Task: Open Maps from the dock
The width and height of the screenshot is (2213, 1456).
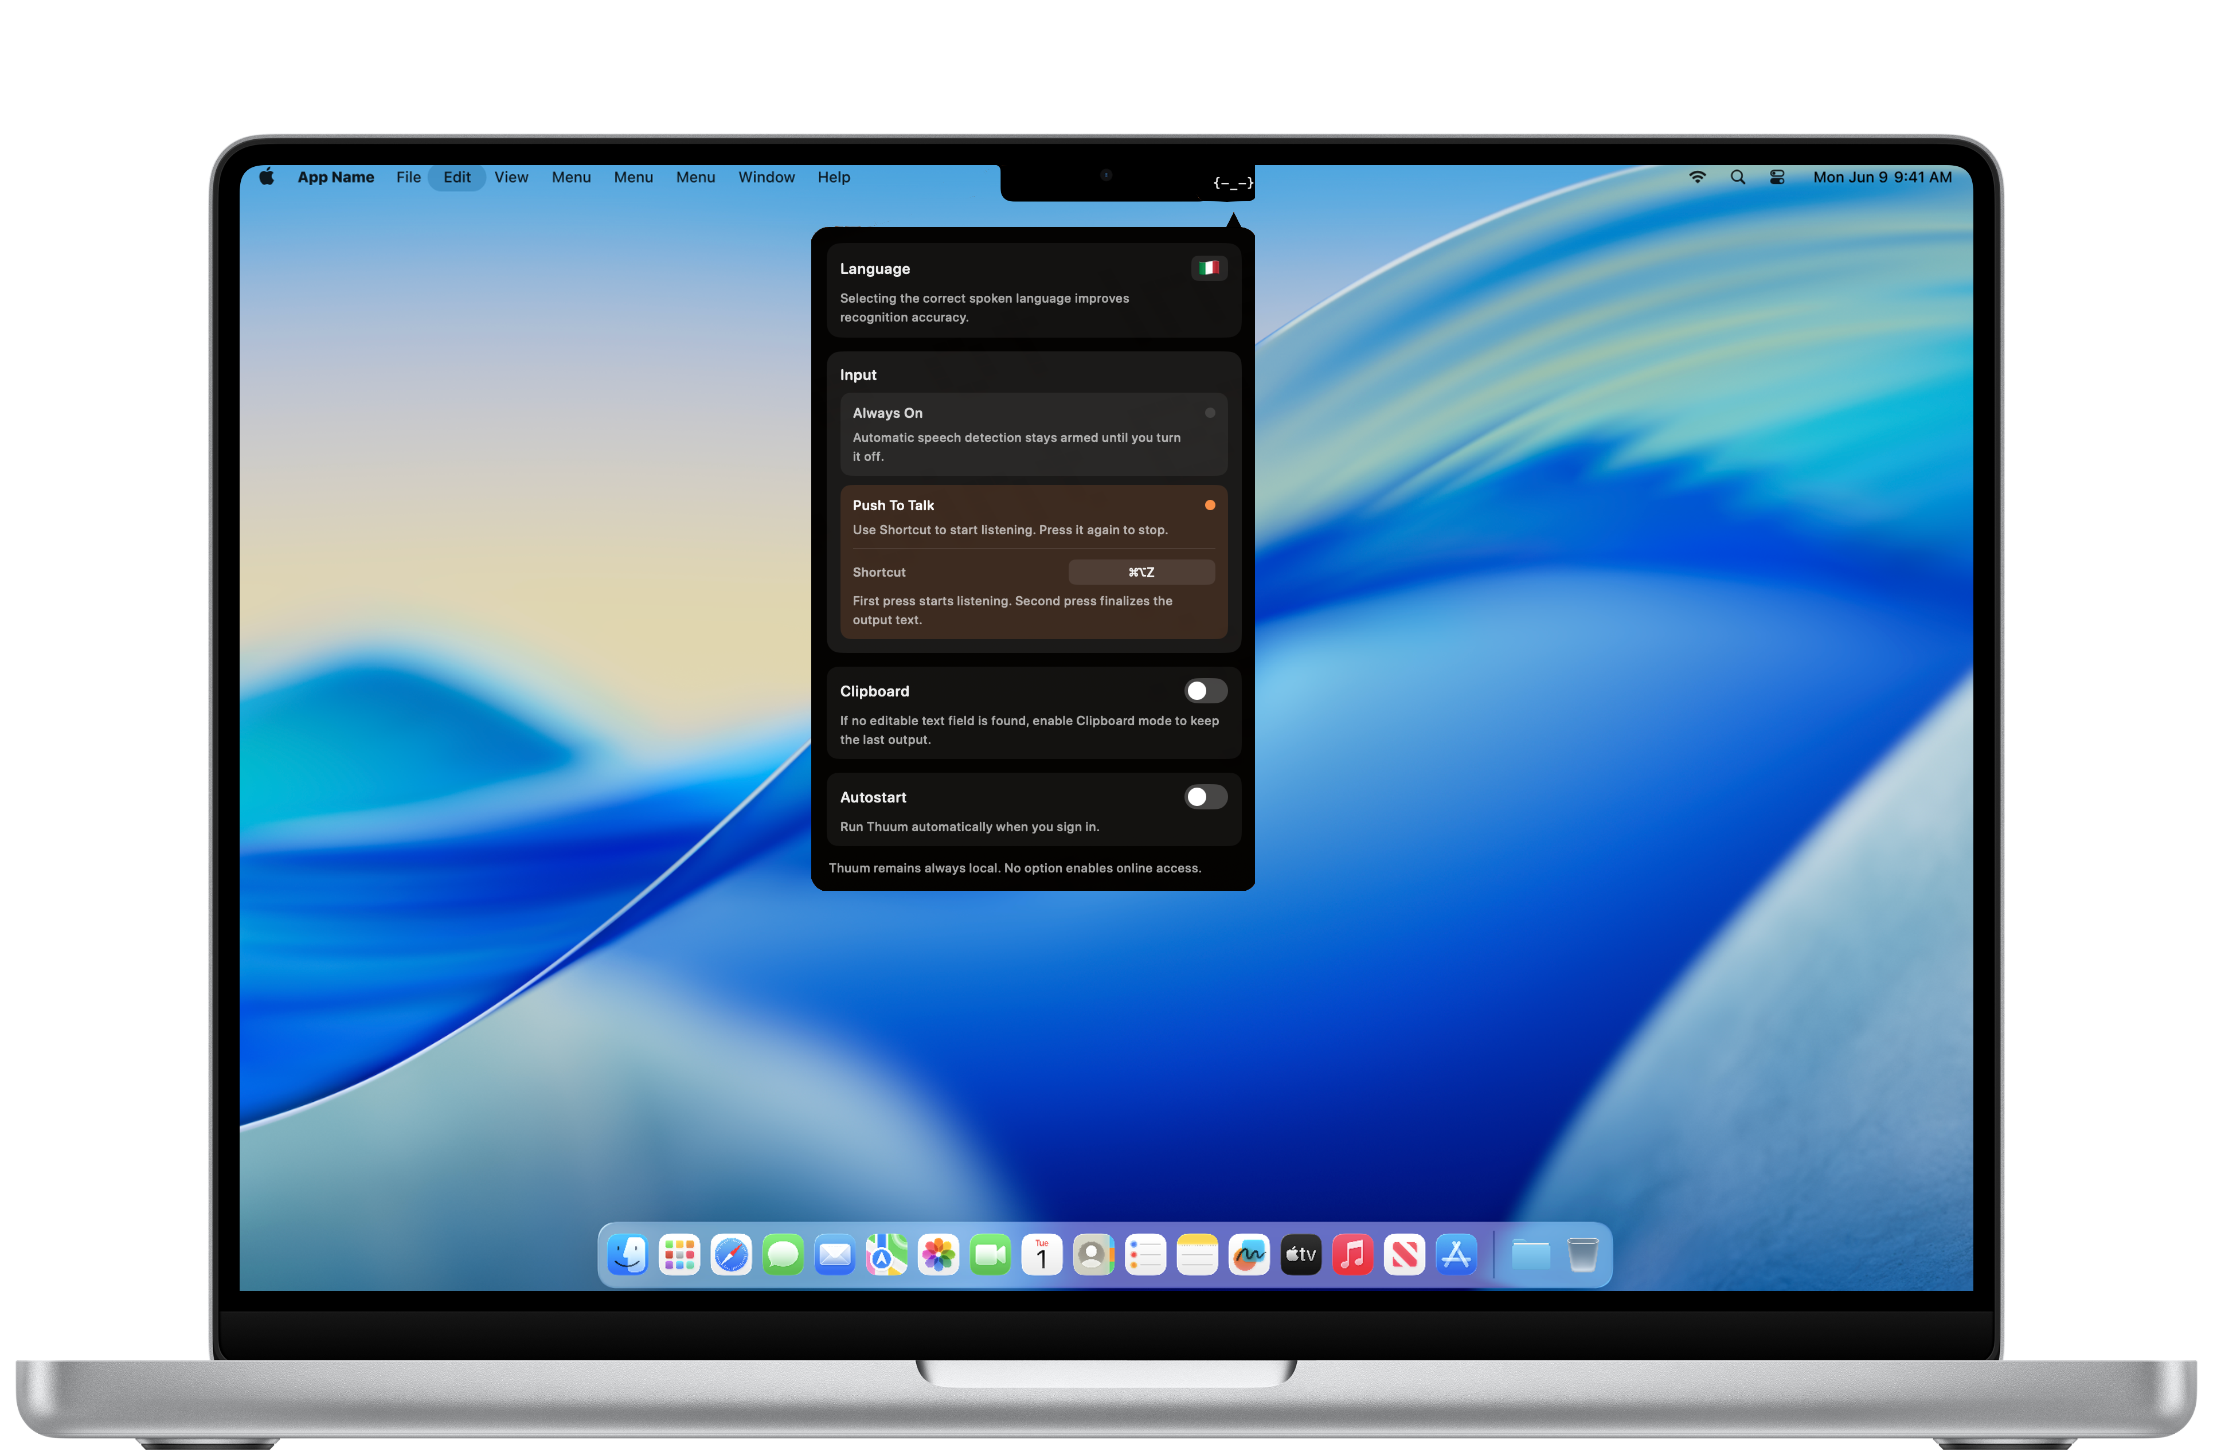Action: [x=887, y=1255]
